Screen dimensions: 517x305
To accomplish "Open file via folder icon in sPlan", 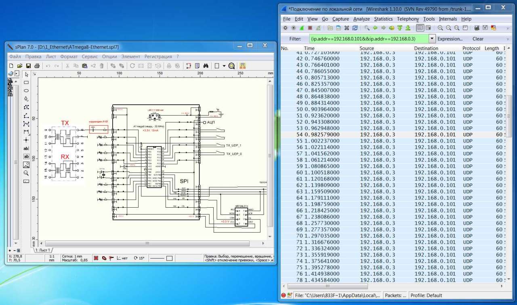I will (x=19, y=65).
